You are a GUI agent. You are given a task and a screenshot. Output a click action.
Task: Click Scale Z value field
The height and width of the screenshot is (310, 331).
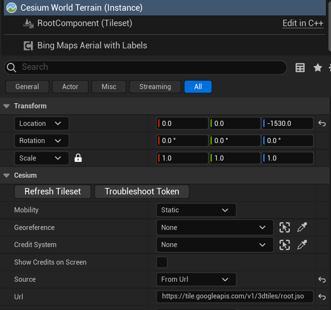288,158
